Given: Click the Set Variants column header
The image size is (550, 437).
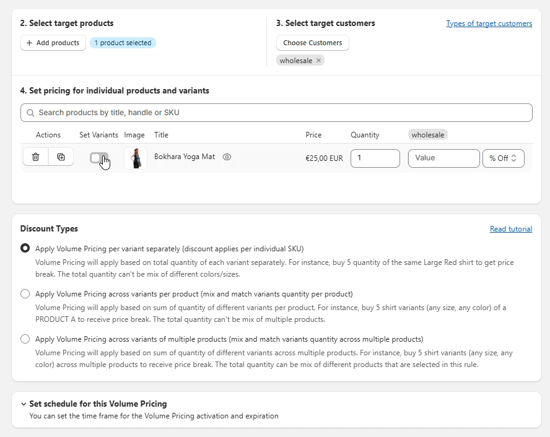Looking at the screenshot, I should tap(98, 135).
